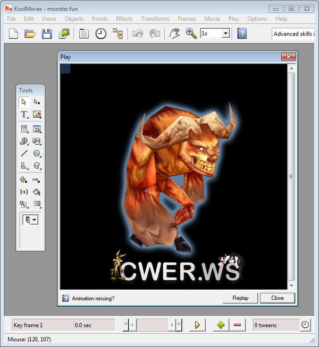The width and height of the screenshot is (319, 347).
Task: Open the Movie menu
Action: (212, 19)
